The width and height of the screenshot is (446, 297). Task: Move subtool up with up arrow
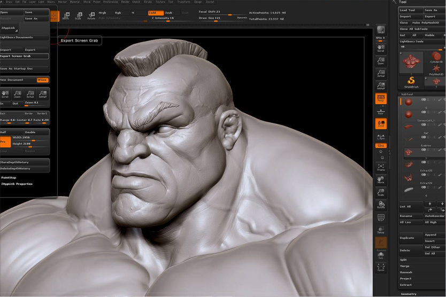(430, 204)
